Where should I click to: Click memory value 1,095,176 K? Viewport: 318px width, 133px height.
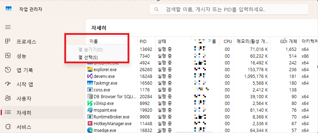tap(256, 76)
